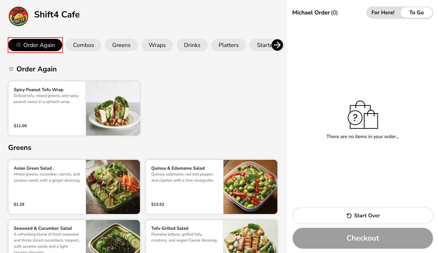Click the Shift4 Cafe taco logo
The height and width of the screenshot is (253, 438).
[18, 16]
